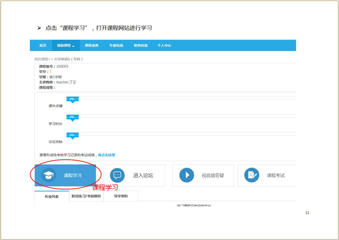Open the 课程业务 menu item
This screenshot has width=339, height=240.
click(x=92, y=46)
